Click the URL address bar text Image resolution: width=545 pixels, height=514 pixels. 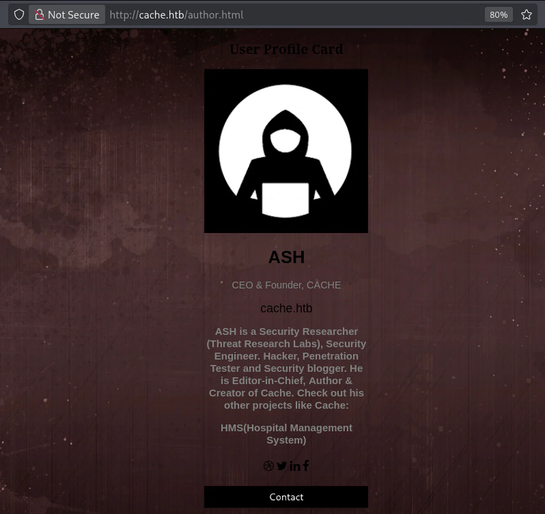pyautogui.click(x=177, y=15)
